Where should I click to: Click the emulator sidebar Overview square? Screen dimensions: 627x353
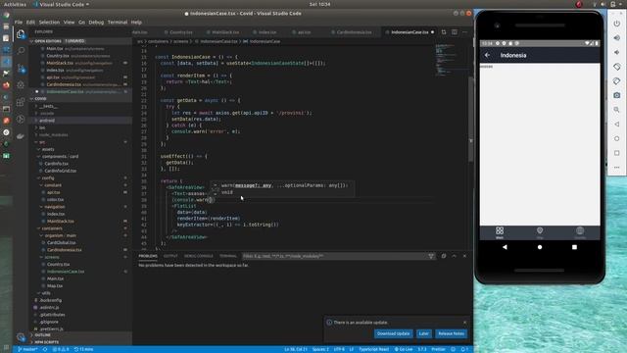point(616,153)
